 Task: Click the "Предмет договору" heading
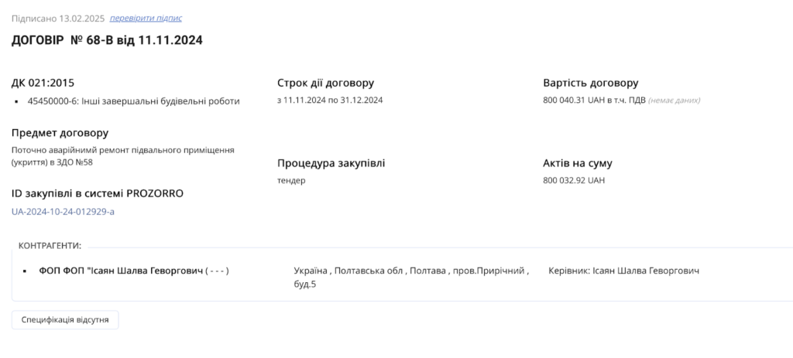tap(60, 133)
